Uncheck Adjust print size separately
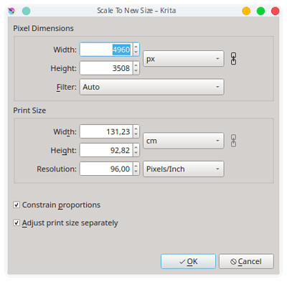The height and width of the screenshot is (282, 287). (x=17, y=222)
